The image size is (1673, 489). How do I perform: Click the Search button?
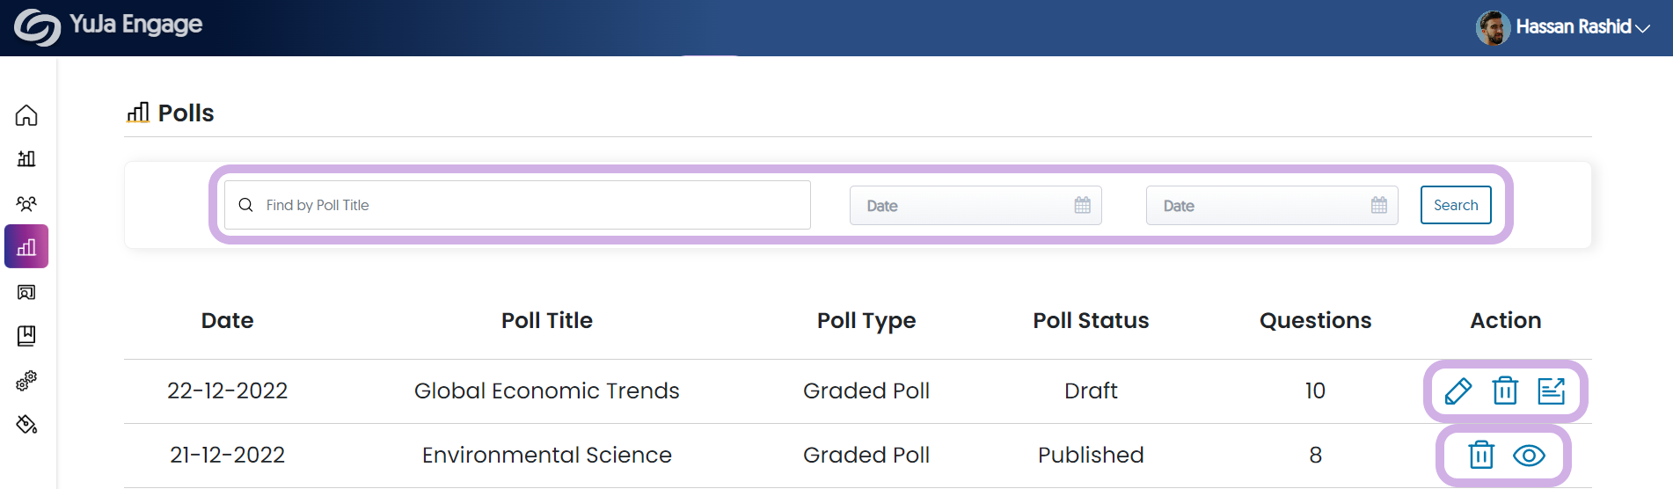(1455, 205)
